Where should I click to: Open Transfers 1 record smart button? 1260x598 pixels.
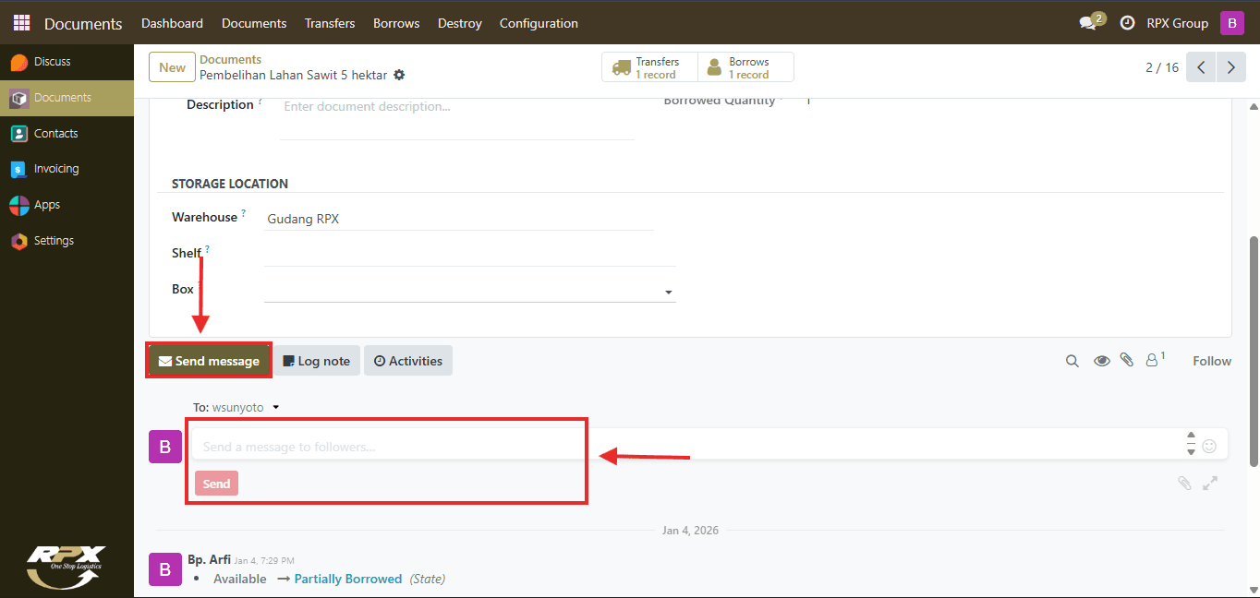pos(650,67)
